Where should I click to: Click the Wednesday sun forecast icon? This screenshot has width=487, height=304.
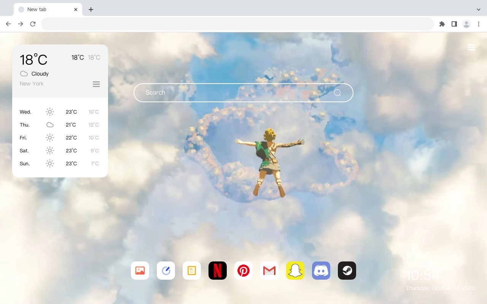tap(50, 112)
